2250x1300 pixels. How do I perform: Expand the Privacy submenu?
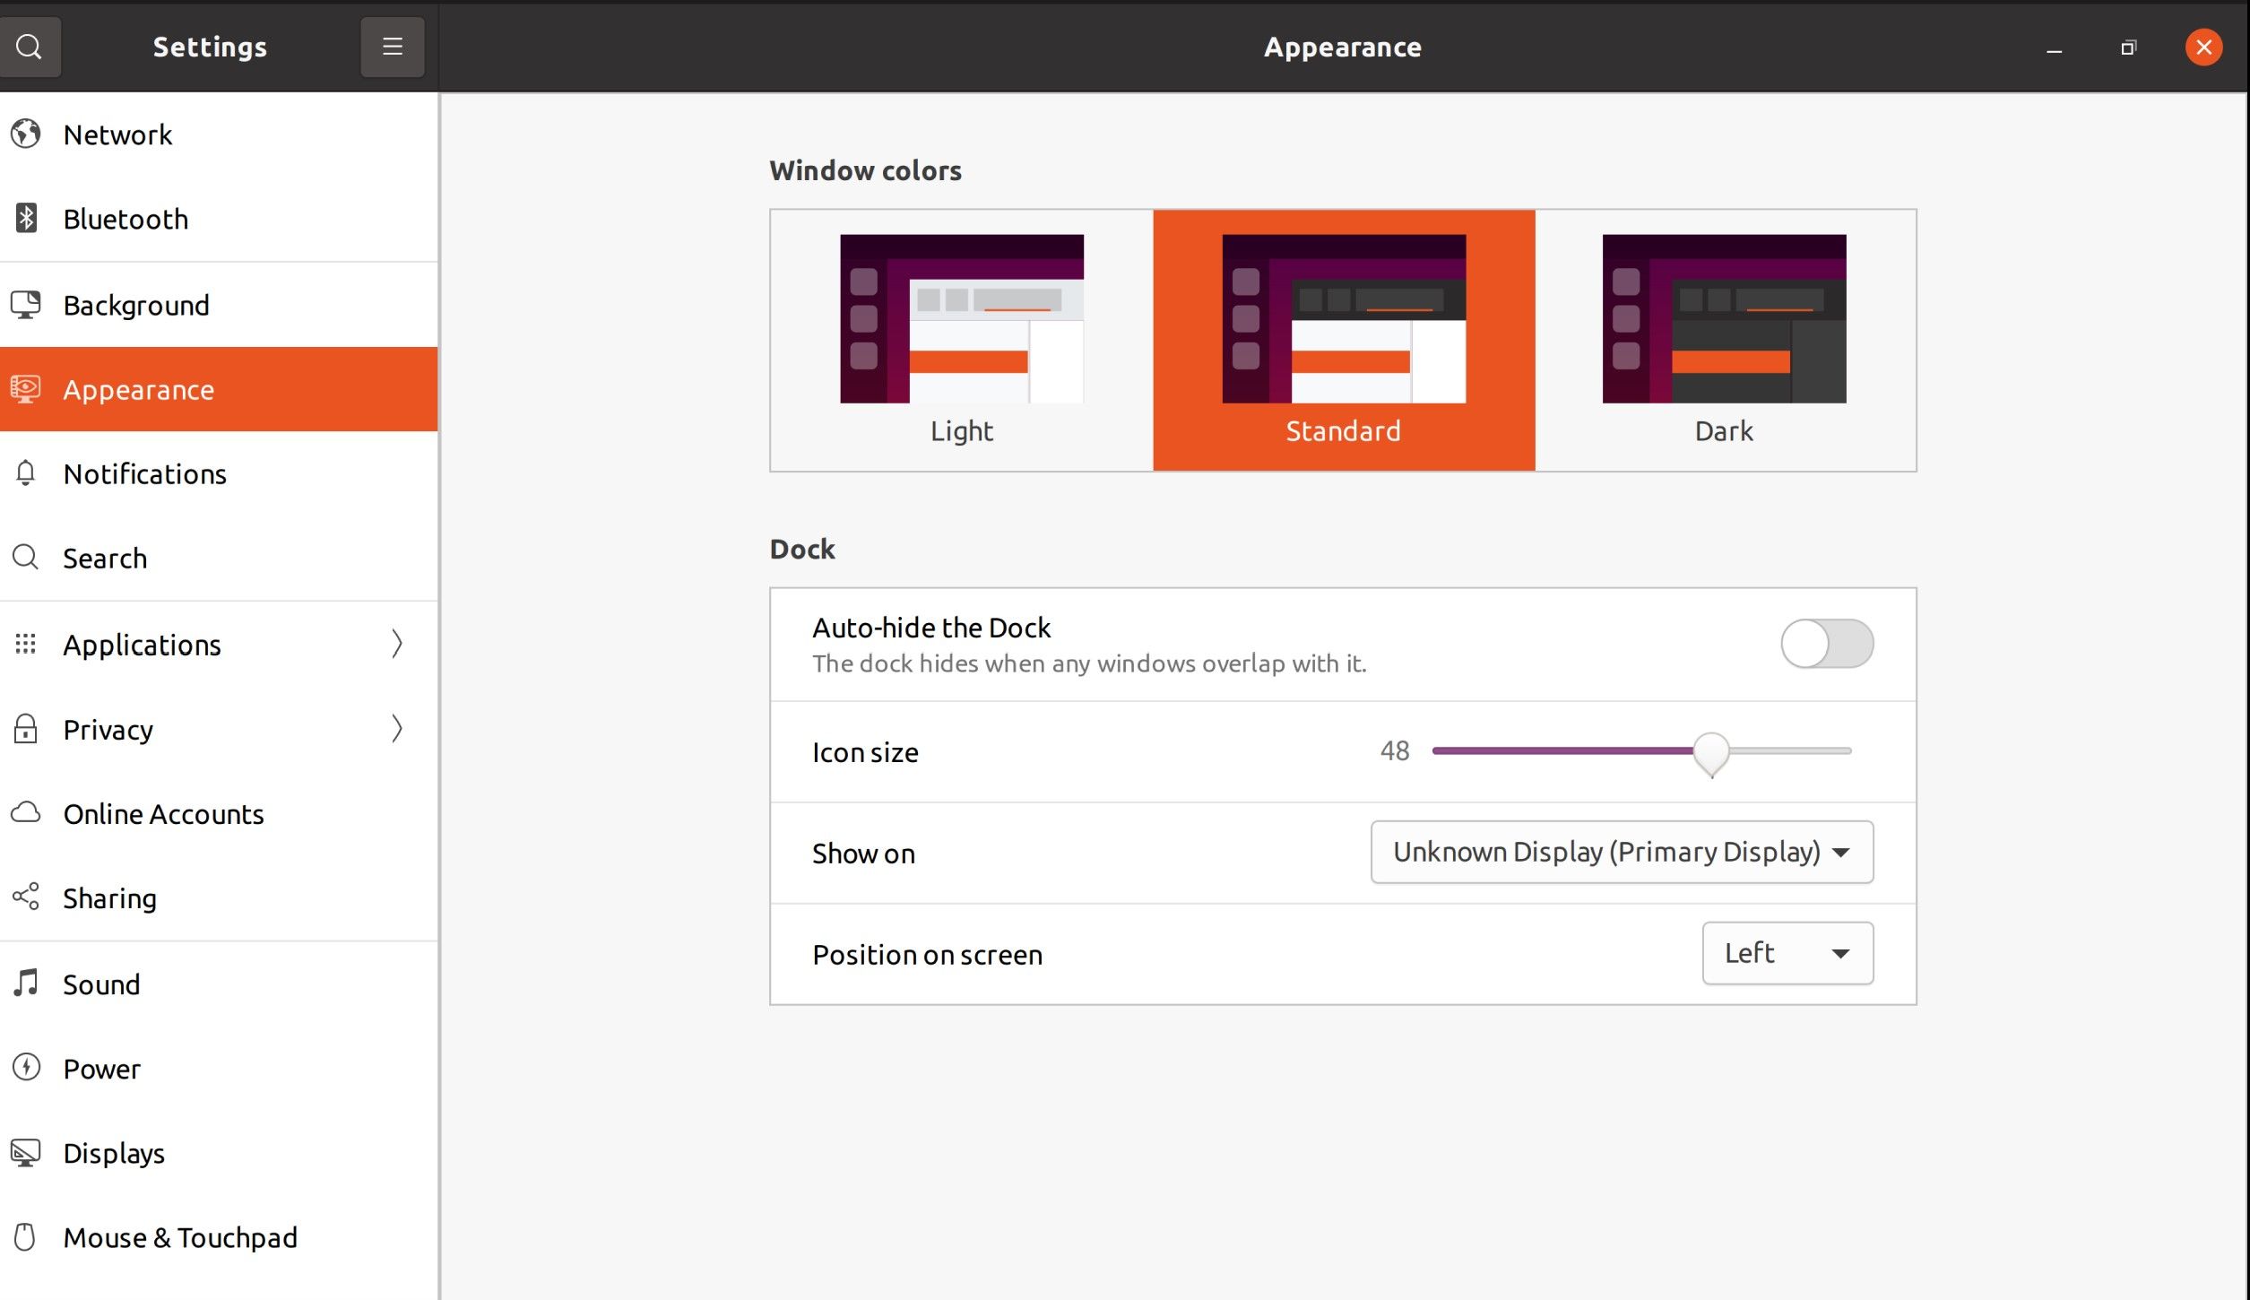coord(397,729)
